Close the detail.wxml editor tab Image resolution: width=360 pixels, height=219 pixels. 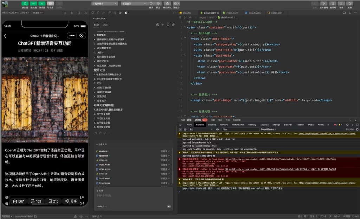pos(218,13)
